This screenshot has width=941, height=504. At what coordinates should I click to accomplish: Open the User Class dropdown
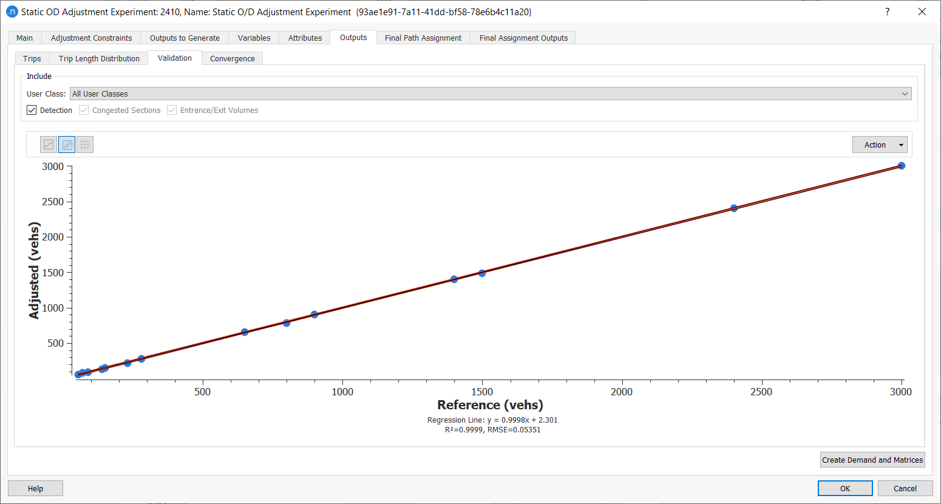[x=491, y=94]
